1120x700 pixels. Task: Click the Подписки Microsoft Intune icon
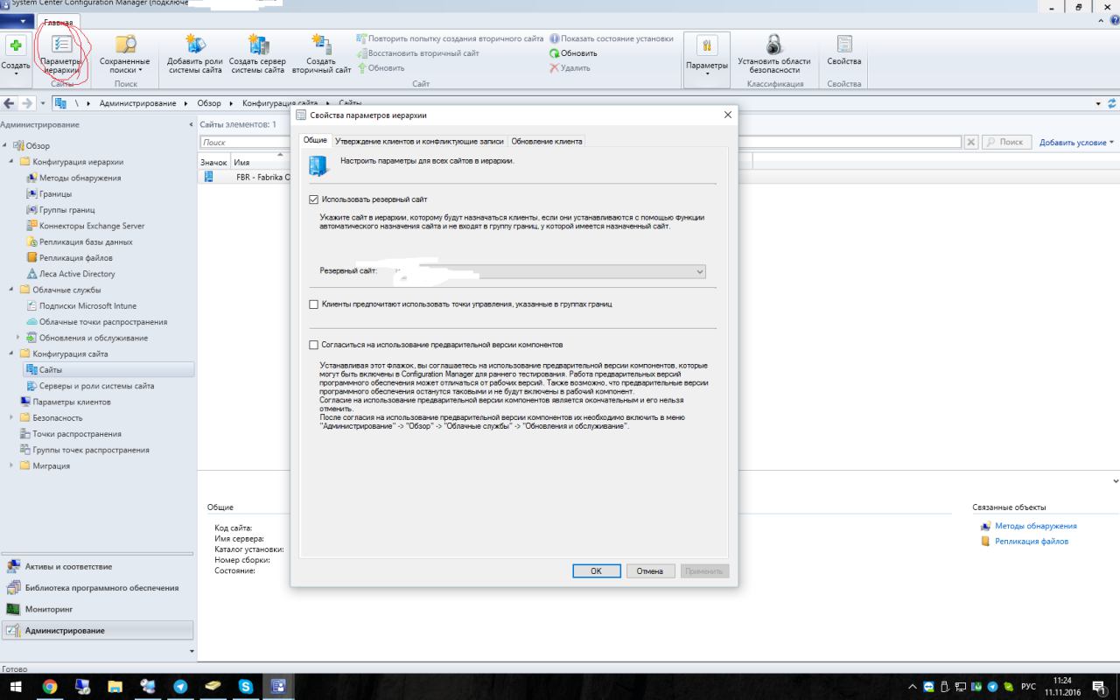click(x=32, y=305)
